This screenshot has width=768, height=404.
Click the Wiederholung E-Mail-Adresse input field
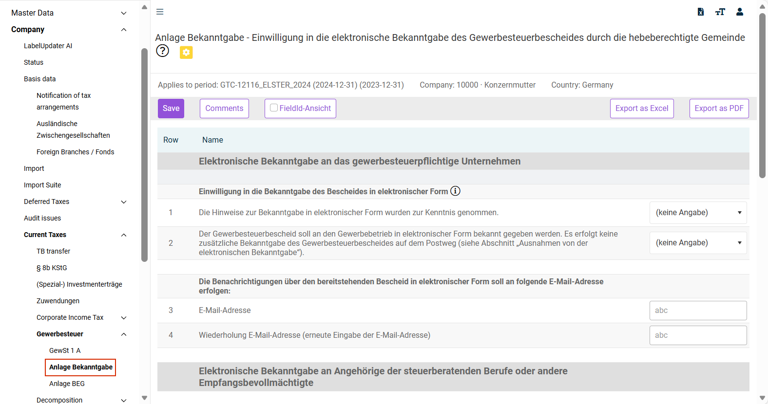click(698, 335)
